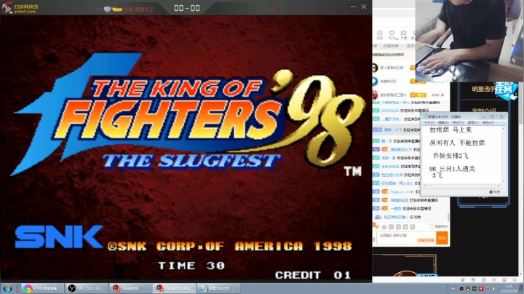Open Notepad Help menu
This screenshot has width=524, height=294.
pyautogui.click(x=488, y=122)
